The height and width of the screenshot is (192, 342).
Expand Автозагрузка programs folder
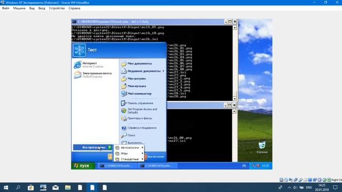coord(129,148)
